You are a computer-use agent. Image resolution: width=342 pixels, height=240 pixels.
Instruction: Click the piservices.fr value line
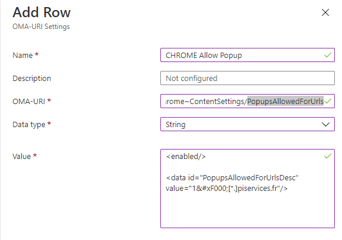point(227,189)
